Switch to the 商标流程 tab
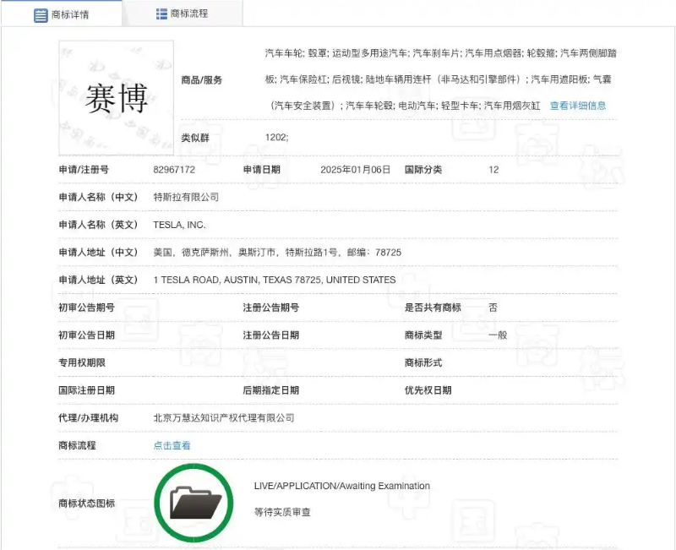 click(x=183, y=14)
